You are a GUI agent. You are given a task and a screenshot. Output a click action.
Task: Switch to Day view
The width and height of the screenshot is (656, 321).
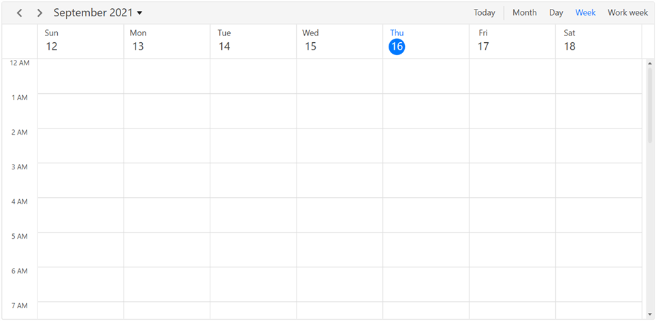coord(556,13)
